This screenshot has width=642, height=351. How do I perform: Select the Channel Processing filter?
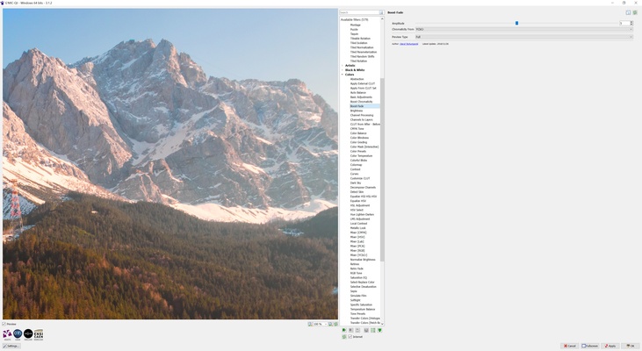(x=362, y=115)
